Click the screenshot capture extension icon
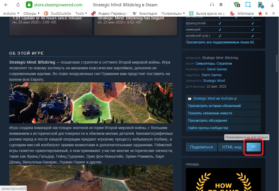 248,5
